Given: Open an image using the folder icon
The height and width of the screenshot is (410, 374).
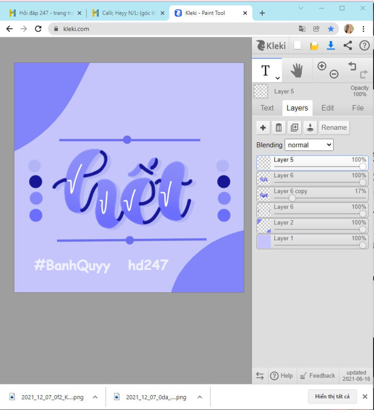Looking at the screenshot, I should (x=314, y=46).
